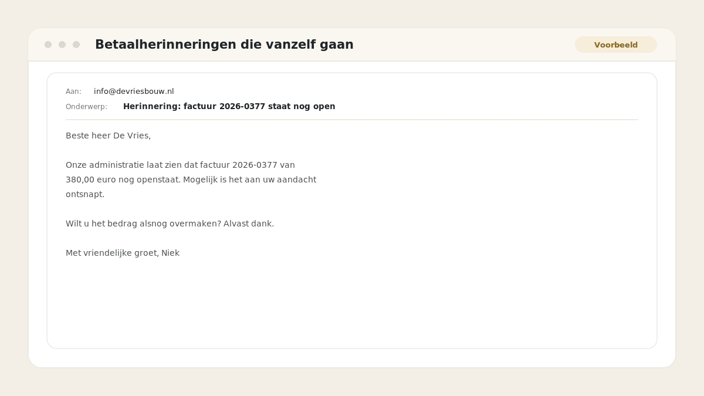The width and height of the screenshot is (704, 396).
Task: Click the third window control dot
Action: 76,45
